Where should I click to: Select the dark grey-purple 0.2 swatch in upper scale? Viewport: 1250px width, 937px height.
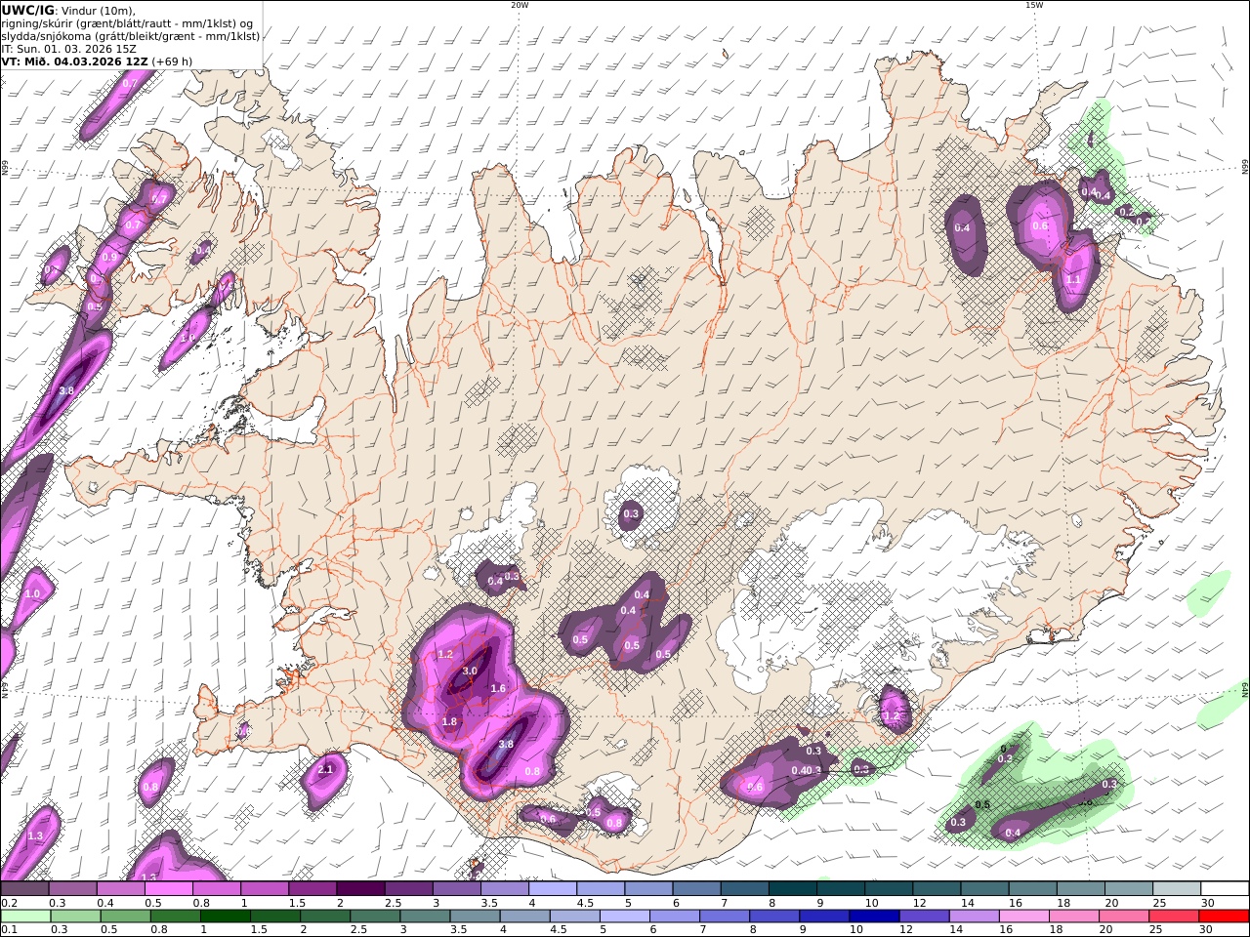point(24,889)
